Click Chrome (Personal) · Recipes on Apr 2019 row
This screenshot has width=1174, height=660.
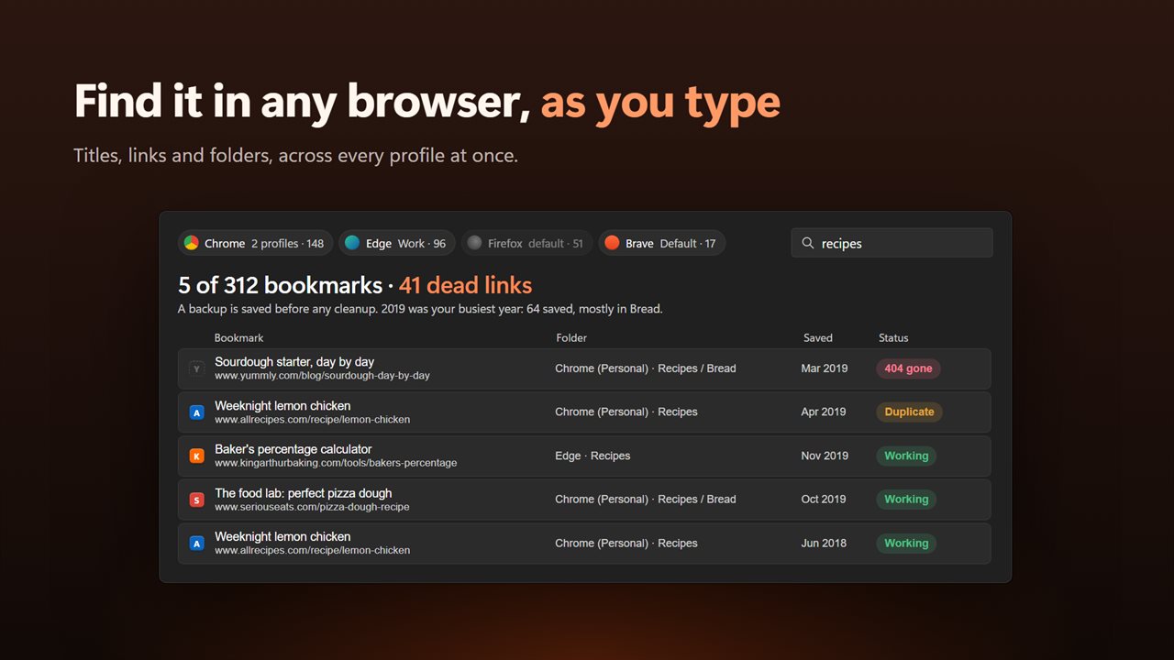pos(626,412)
